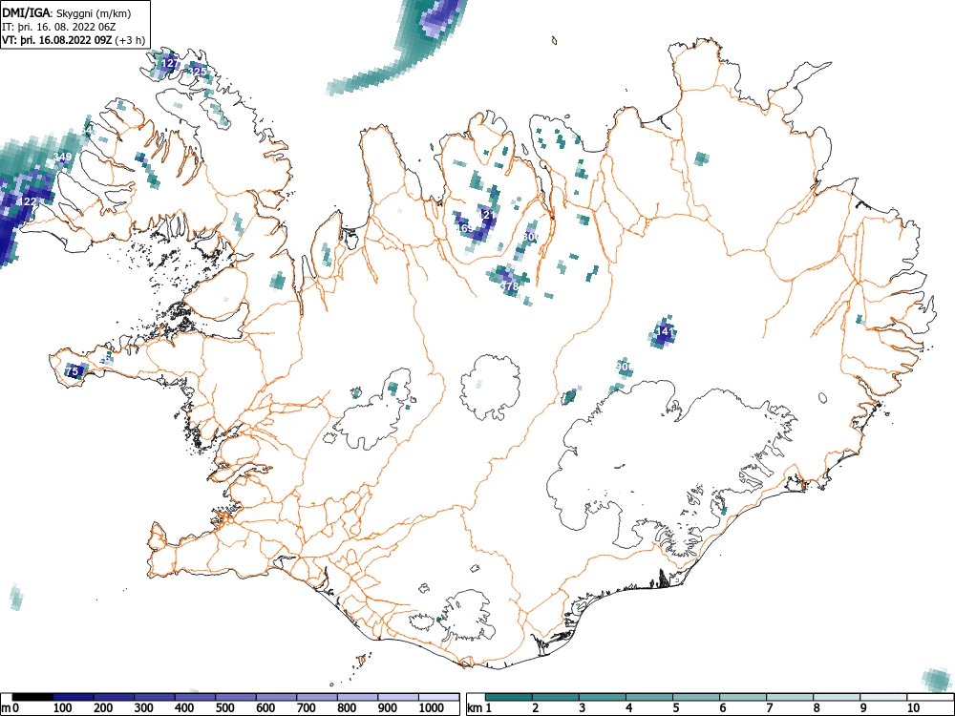Image resolution: width=955 pixels, height=716 pixels.
Task: Click the '378' visibility value on the map
Action: pos(509,285)
